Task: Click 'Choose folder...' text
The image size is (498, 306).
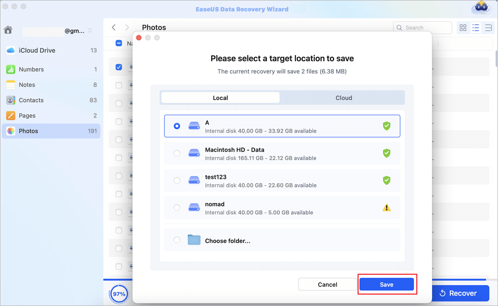Action: click(x=228, y=241)
